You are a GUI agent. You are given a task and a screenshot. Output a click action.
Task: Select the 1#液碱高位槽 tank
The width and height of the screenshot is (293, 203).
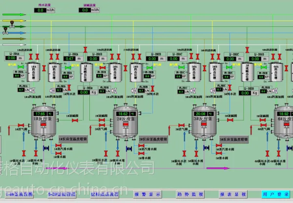[x=86, y=72]
